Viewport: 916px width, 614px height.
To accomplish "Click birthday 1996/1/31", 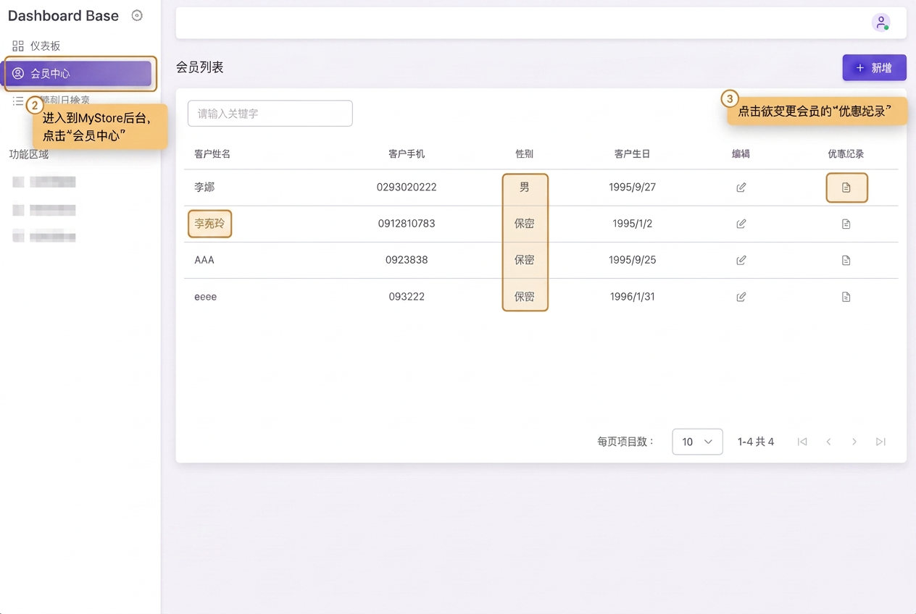I will (632, 296).
